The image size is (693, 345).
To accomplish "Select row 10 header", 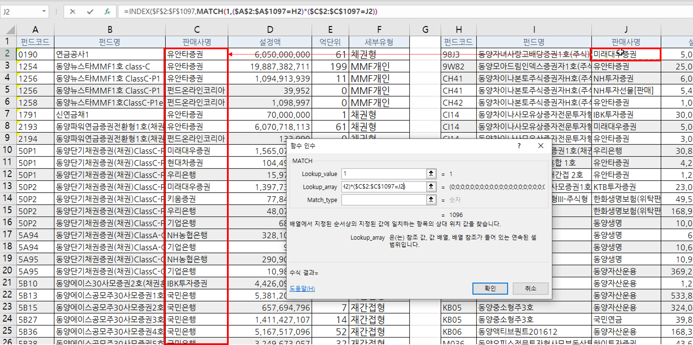I will point(8,150).
